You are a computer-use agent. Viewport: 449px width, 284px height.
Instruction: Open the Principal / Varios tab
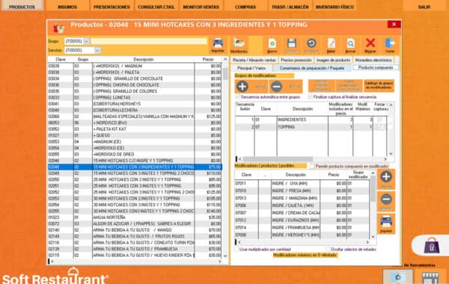tap(251, 68)
